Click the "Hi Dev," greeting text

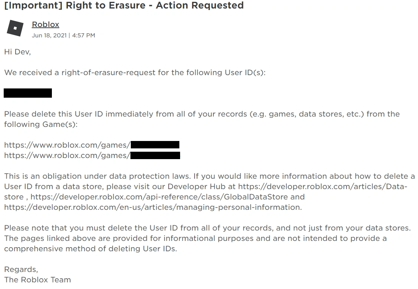[17, 52]
